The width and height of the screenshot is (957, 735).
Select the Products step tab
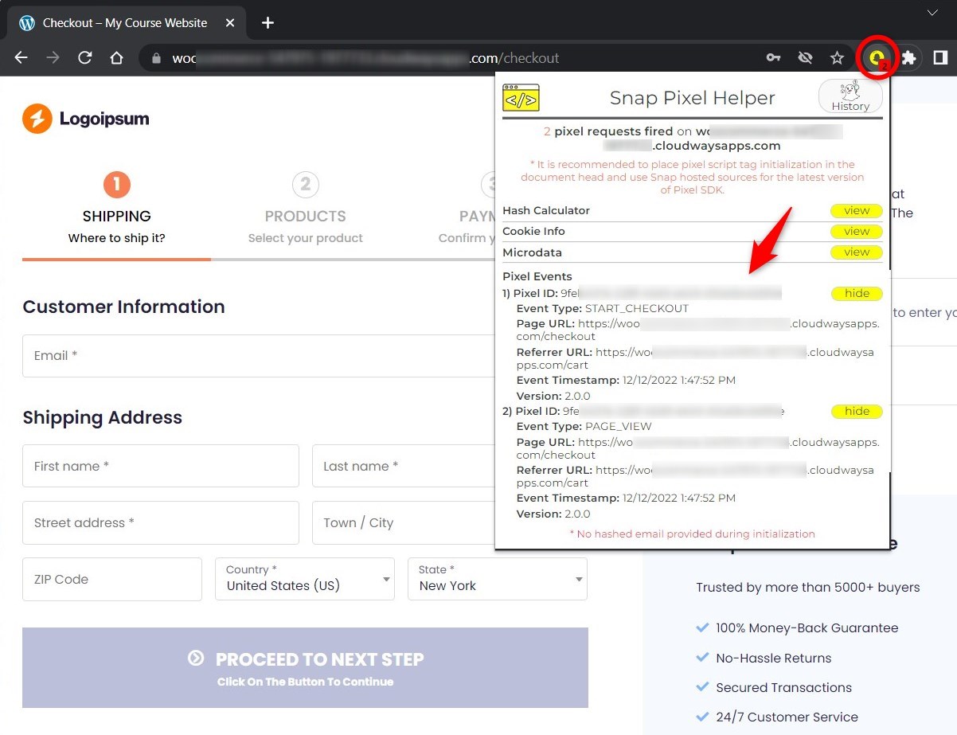click(x=305, y=210)
